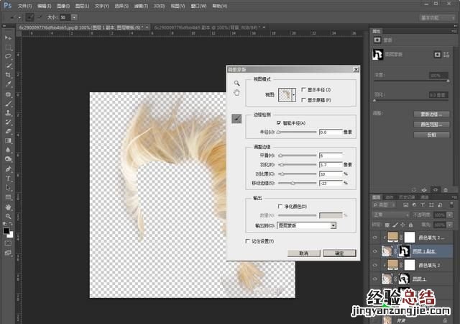
Task: Toggle Quick Mask mode icon
Action: pyautogui.click(x=8, y=243)
